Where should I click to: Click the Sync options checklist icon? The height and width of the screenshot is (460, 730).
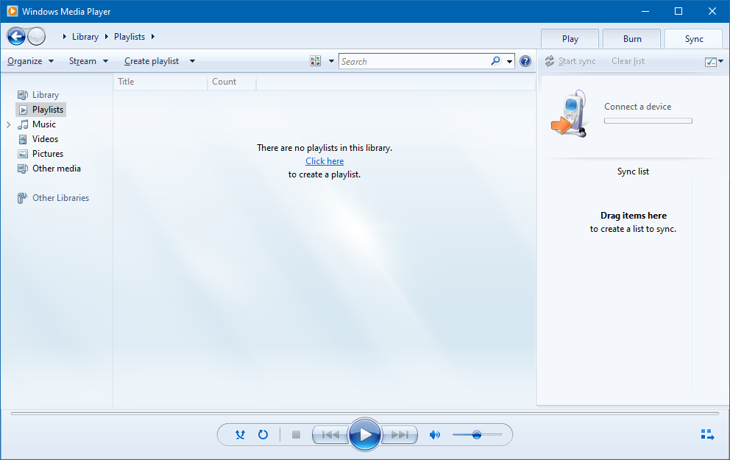(710, 62)
